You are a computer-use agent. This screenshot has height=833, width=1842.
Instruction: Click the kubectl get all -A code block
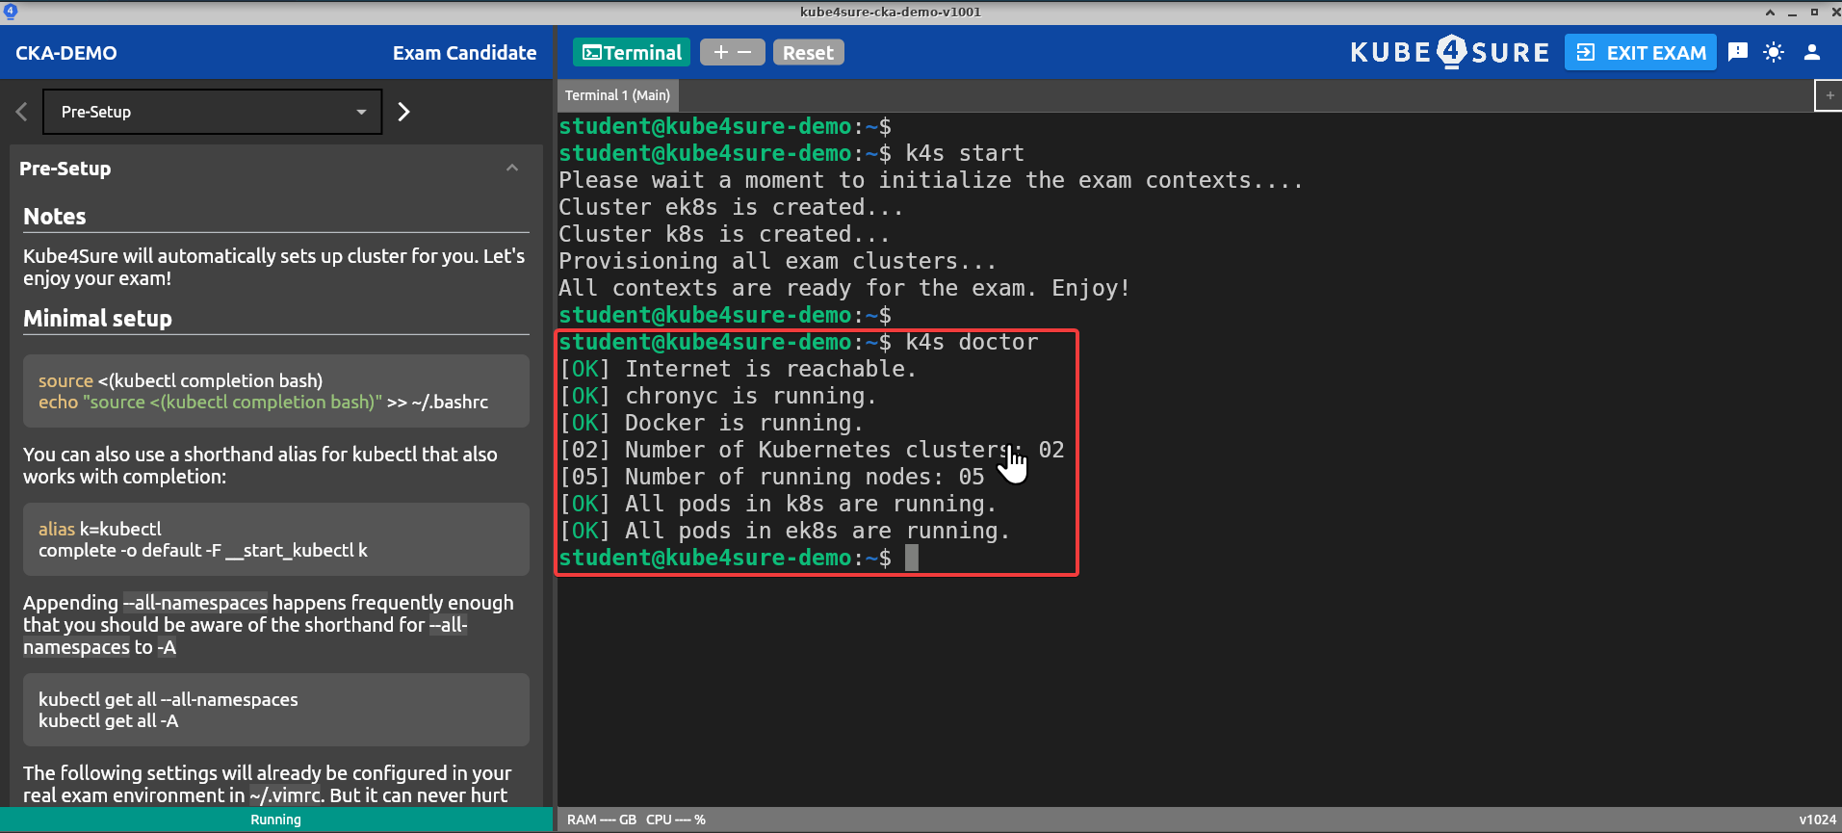(x=276, y=710)
